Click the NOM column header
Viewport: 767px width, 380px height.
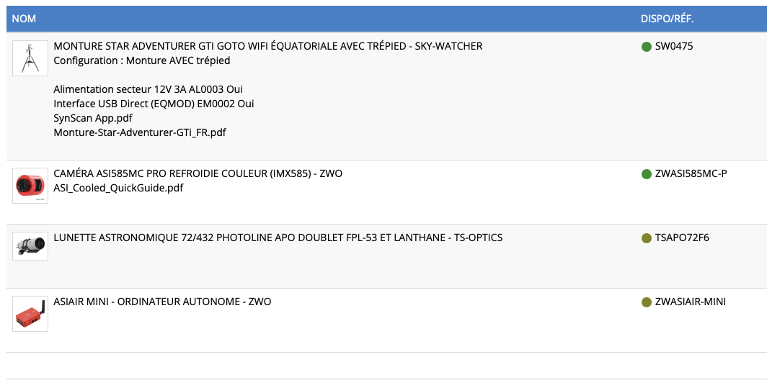click(24, 19)
